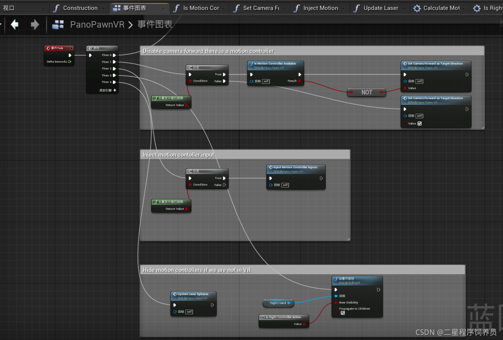This screenshot has height=340, width=503.
Task: Click comment header 'Disable camera forward there is a motion controller'
Action: (x=312, y=51)
